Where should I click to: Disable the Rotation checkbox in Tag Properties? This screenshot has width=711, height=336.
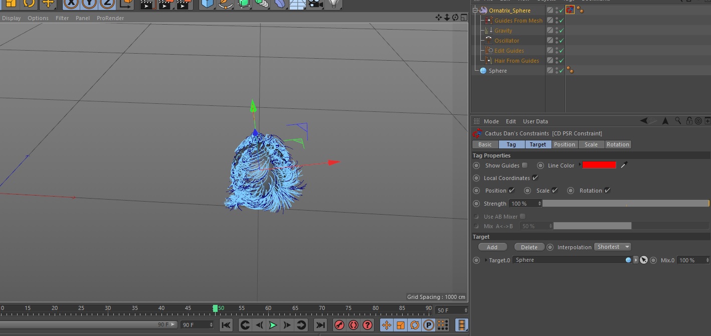(x=607, y=191)
